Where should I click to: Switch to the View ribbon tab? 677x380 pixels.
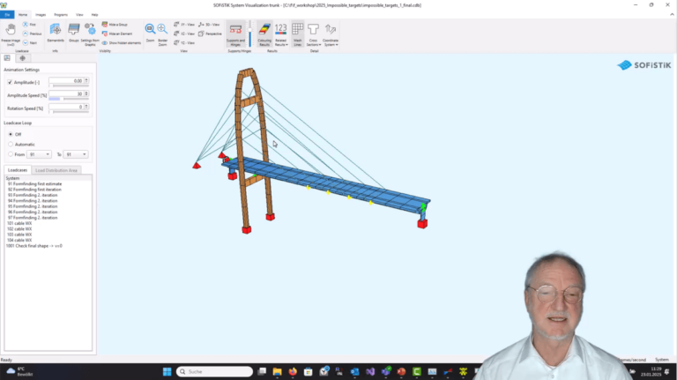click(x=79, y=15)
